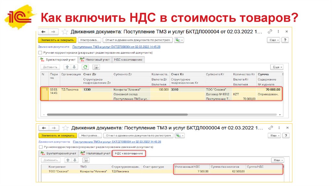Click 'Добавить' button in lower window
This screenshot has height=186, width=332.
pos(51,160)
